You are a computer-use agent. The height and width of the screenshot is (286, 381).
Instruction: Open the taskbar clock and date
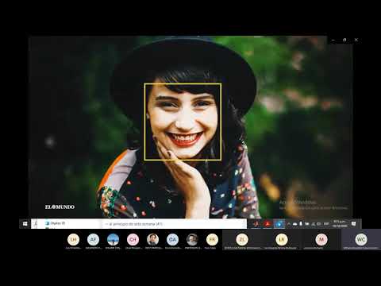click(x=340, y=224)
